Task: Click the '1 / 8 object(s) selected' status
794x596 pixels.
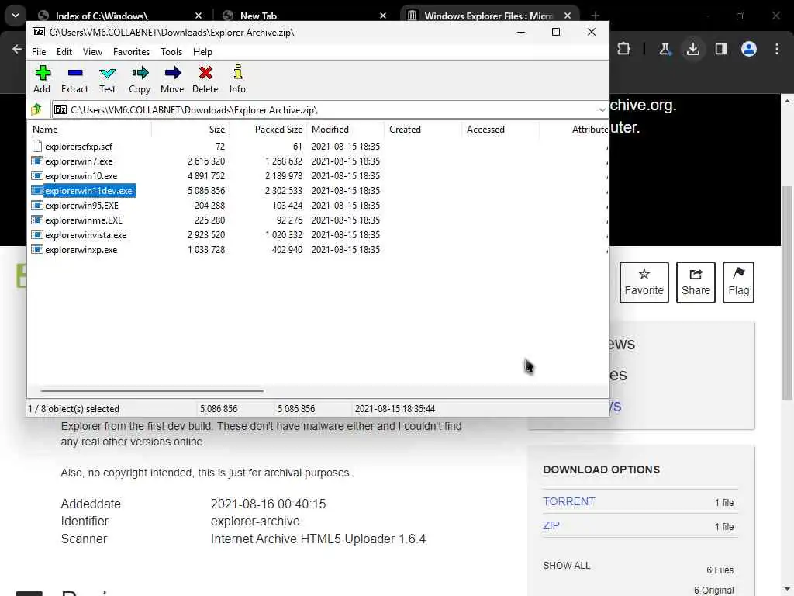Action: point(74,408)
